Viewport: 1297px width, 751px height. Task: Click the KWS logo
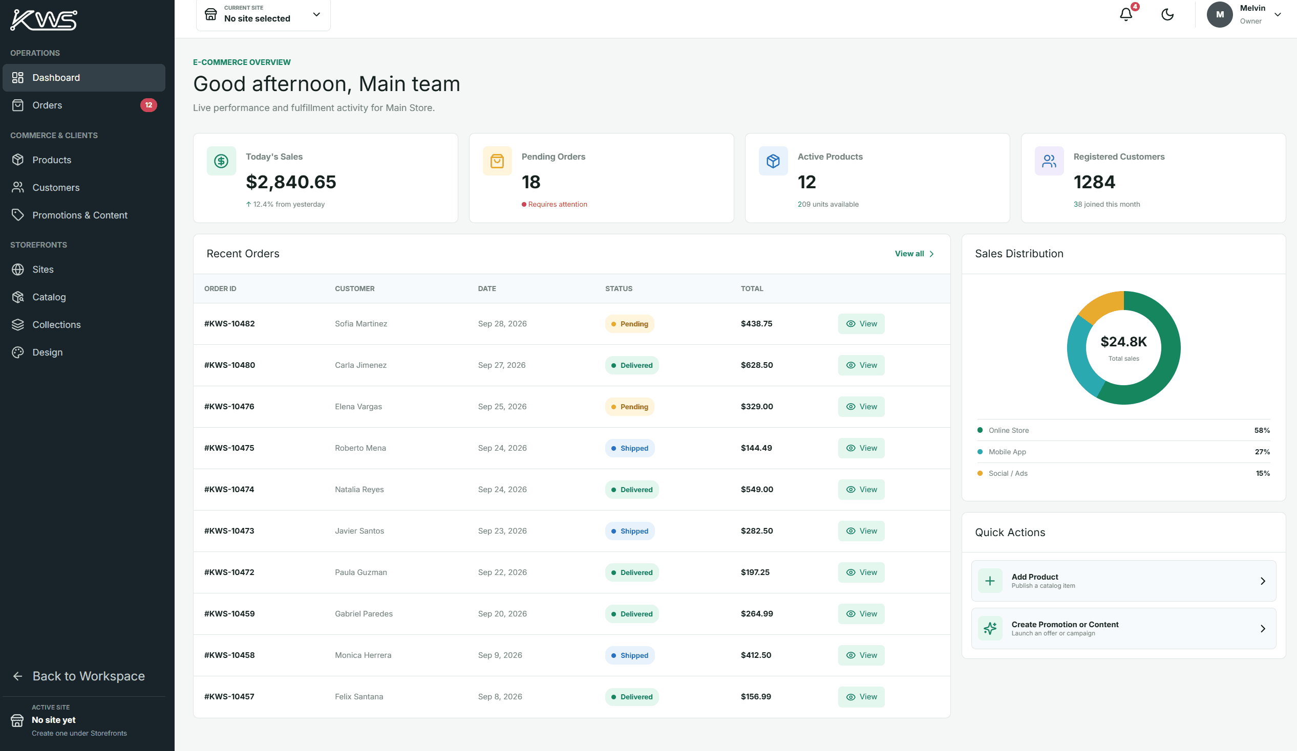pyautogui.click(x=44, y=19)
